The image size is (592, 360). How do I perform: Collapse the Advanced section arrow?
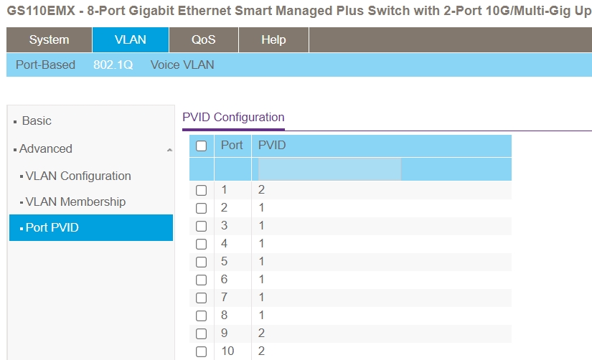(169, 150)
